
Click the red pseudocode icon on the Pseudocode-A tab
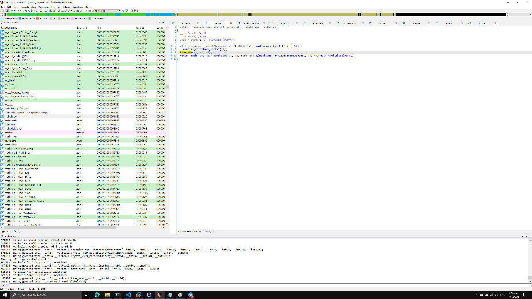[231, 23]
